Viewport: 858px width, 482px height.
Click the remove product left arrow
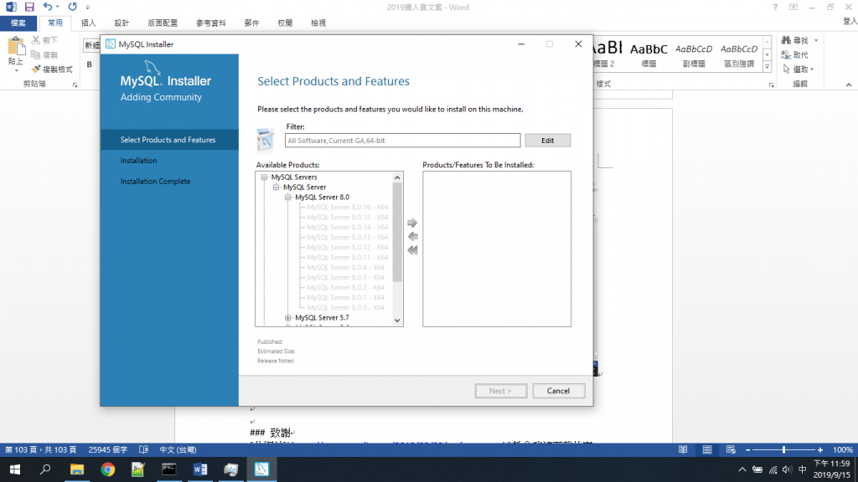pos(412,237)
